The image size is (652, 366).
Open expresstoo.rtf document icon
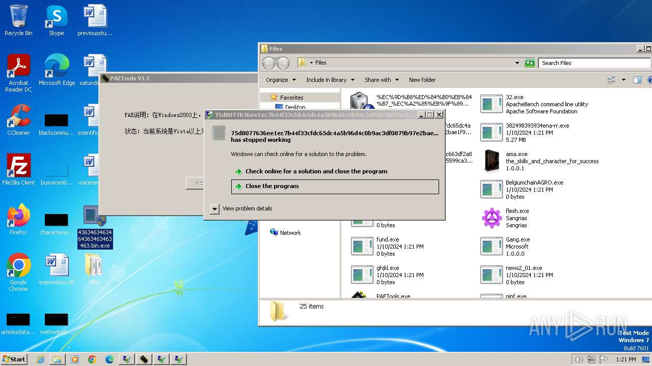click(x=57, y=269)
